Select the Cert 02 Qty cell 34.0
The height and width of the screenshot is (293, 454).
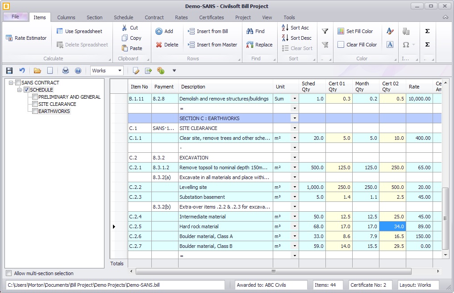click(x=392, y=226)
